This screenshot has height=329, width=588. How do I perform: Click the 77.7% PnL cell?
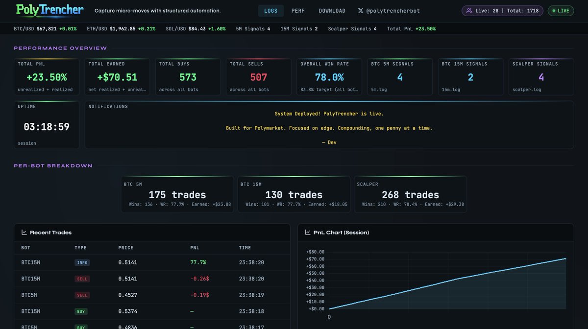click(198, 262)
